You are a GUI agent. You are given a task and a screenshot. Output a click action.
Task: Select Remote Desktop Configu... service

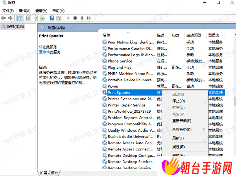click(x=131, y=155)
